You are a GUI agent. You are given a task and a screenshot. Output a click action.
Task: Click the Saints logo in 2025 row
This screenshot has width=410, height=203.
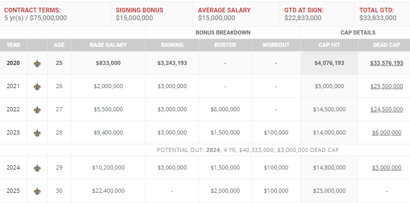37,191
